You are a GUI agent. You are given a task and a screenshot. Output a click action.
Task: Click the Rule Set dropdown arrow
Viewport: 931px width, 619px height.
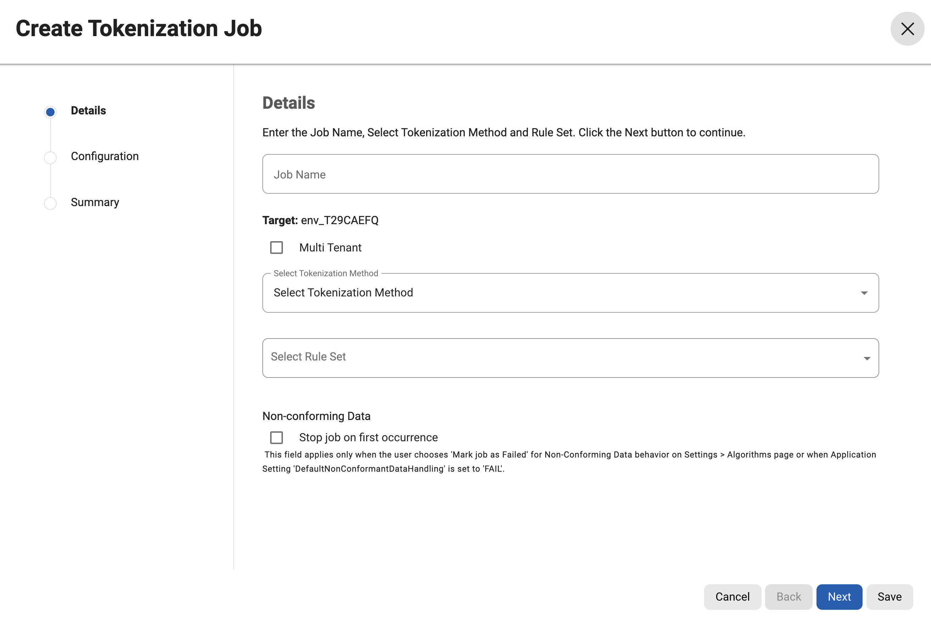tap(866, 358)
